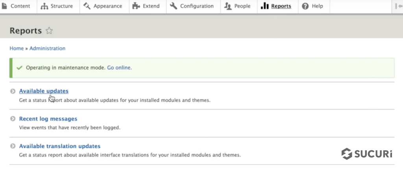Open the Structure menu label
403x169 pixels.
[61, 6]
